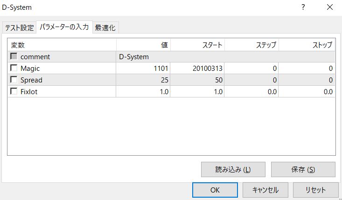This screenshot has height=200, width=342.
Task: Click the キャンセル button
Action: tap(265, 190)
